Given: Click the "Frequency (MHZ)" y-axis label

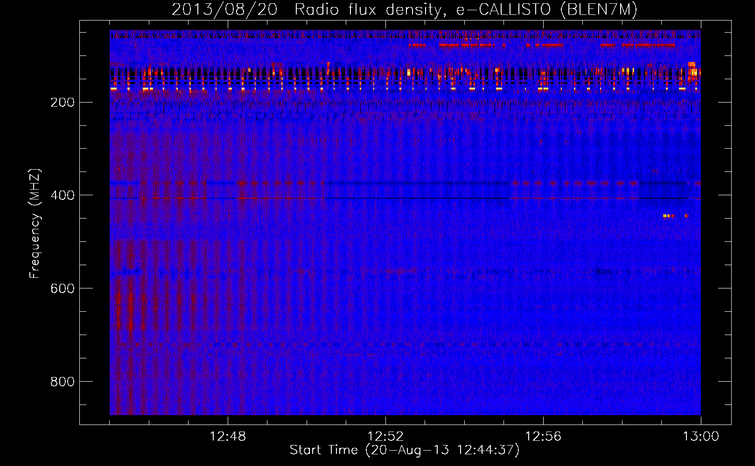Looking at the screenshot, I should [x=35, y=223].
